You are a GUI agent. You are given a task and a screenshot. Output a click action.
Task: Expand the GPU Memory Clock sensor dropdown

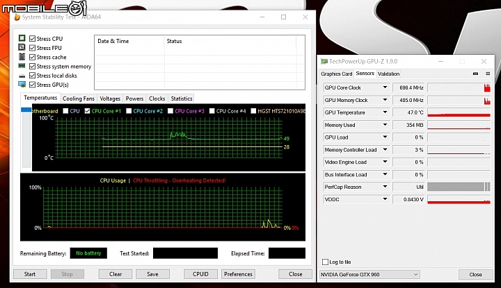(x=385, y=100)
